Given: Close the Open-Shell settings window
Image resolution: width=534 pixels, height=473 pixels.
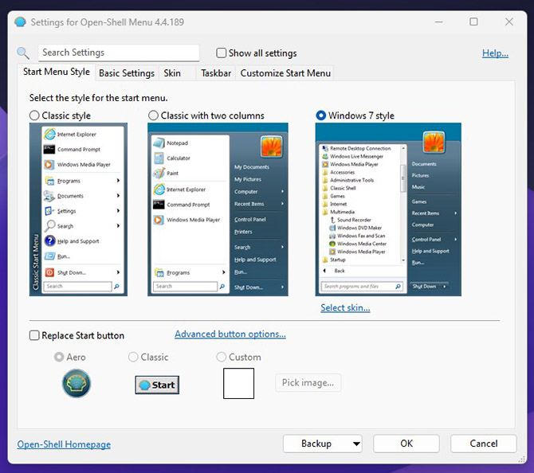Looking at the screenshot, I should click(509, 21).
